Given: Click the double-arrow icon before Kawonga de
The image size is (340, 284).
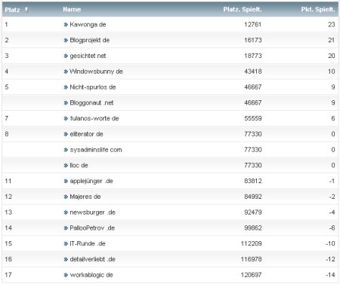Looking at the screenshot, I should click(66, 25).
